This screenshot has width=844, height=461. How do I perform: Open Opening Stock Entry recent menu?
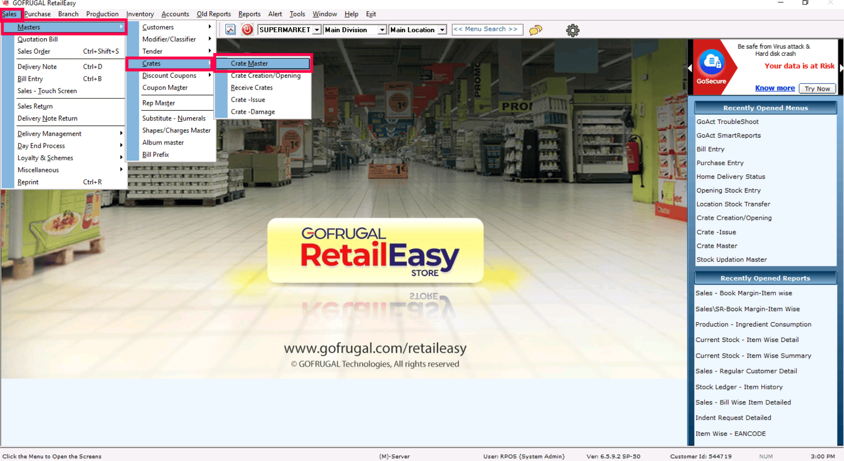pos(728,190)
